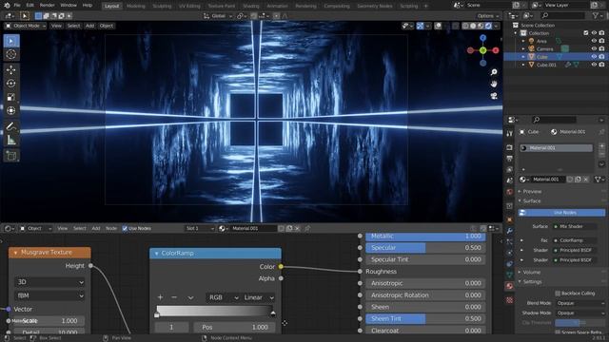Open ColorRamp RGB color mode dropdown

pyautogui.click(x=224, y=297)
